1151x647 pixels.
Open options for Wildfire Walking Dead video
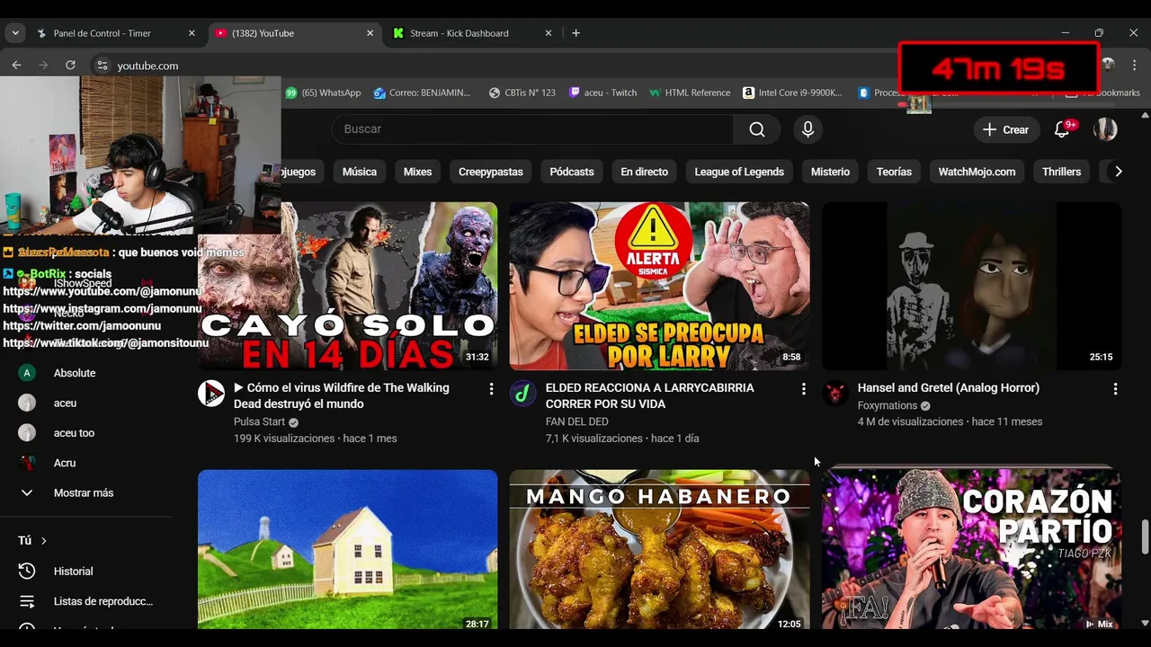[491, 389]
